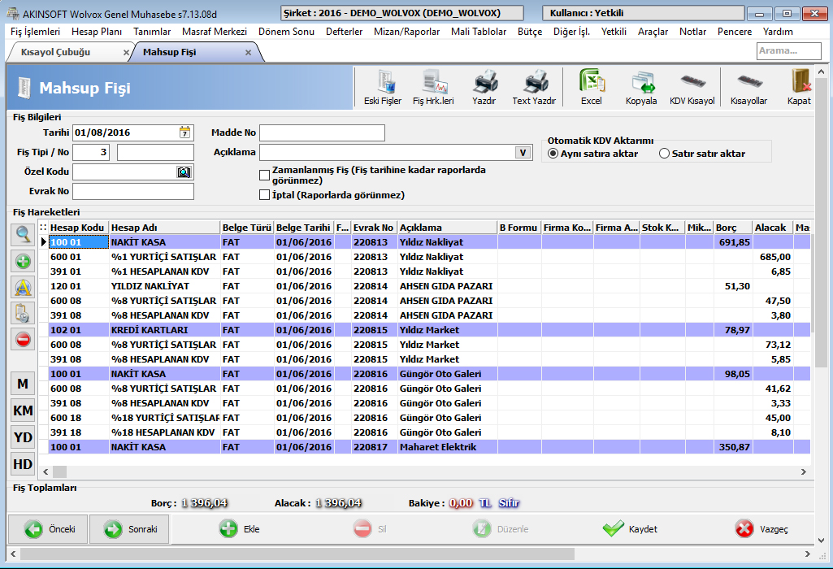Click the Önceki button
Viewport: 833px width, 569px height.
tap(48, 529)
